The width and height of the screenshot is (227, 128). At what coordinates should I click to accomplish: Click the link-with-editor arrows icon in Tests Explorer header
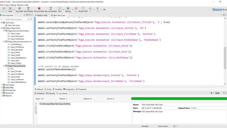tap(24, 15)
